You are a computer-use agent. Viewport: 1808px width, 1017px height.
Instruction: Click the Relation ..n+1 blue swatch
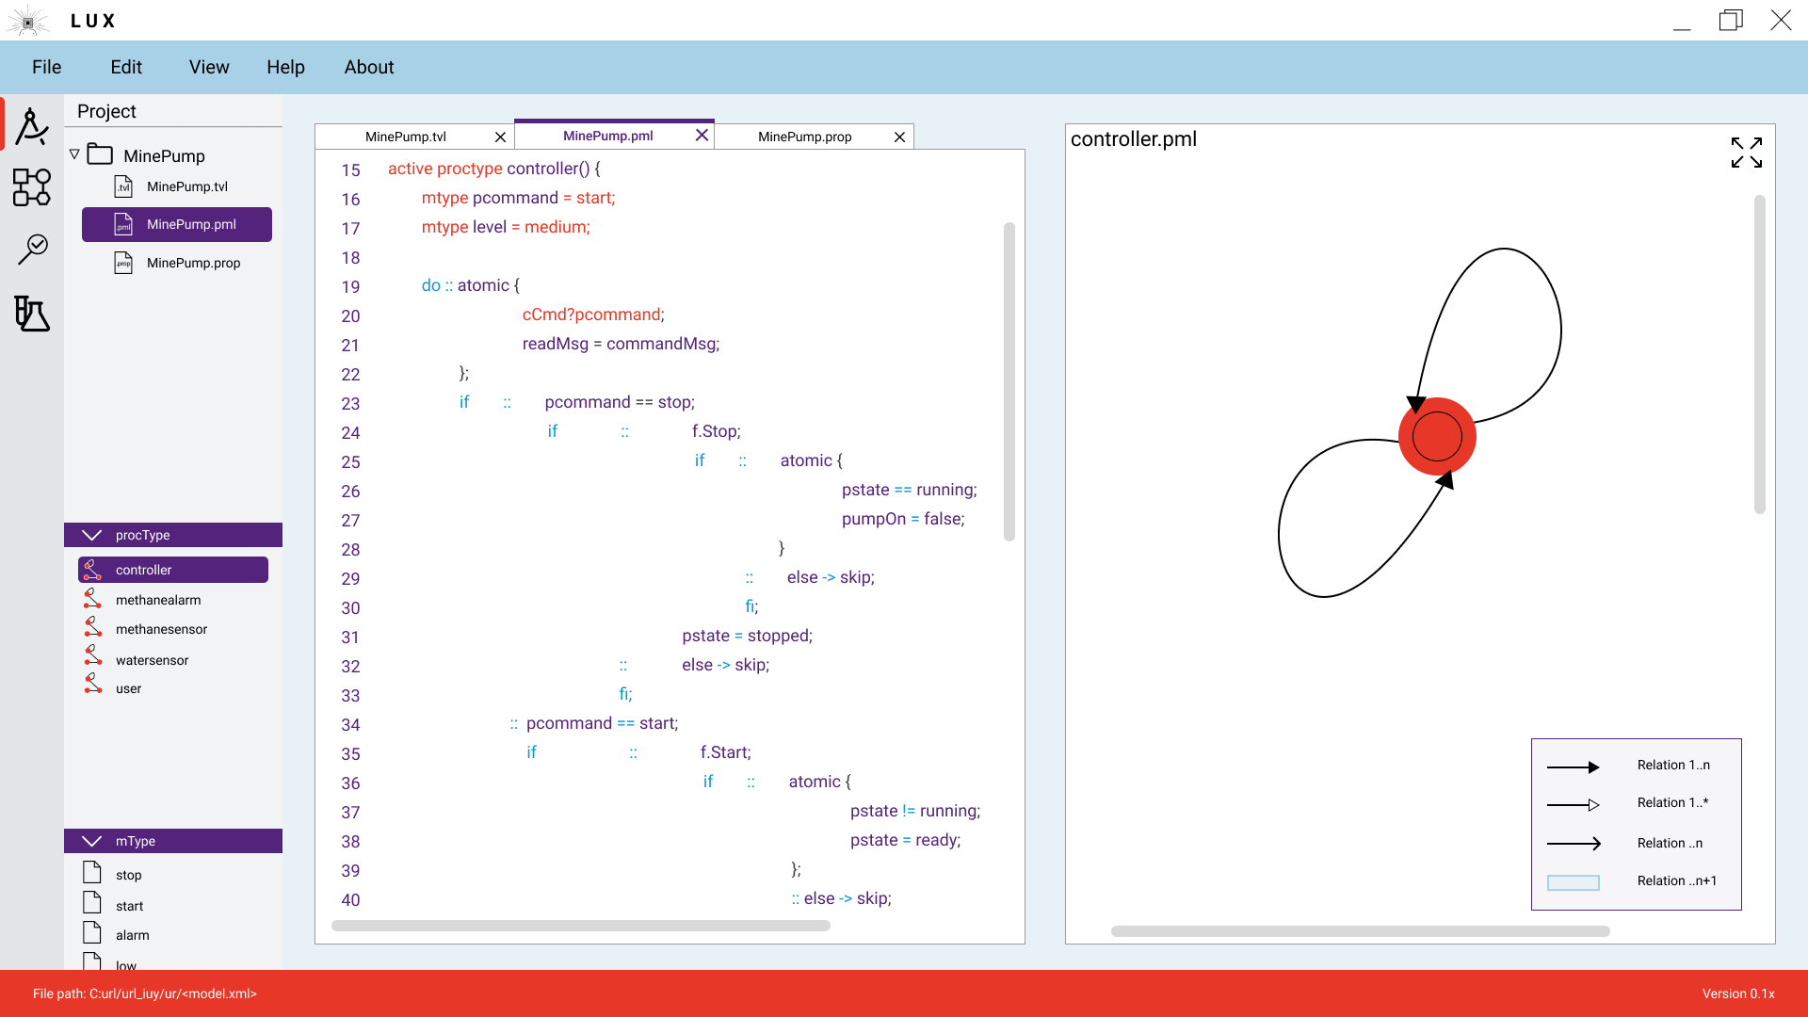point(1573,882)
